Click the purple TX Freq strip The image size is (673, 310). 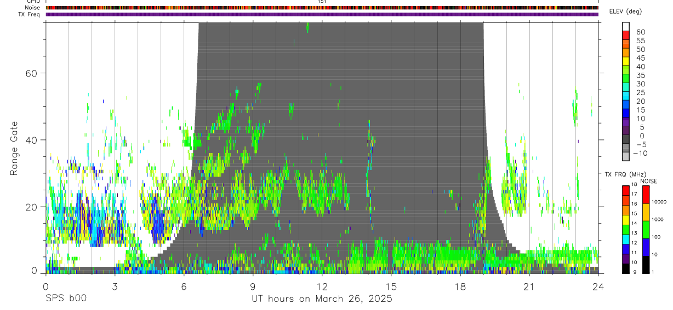pos(322,14)
